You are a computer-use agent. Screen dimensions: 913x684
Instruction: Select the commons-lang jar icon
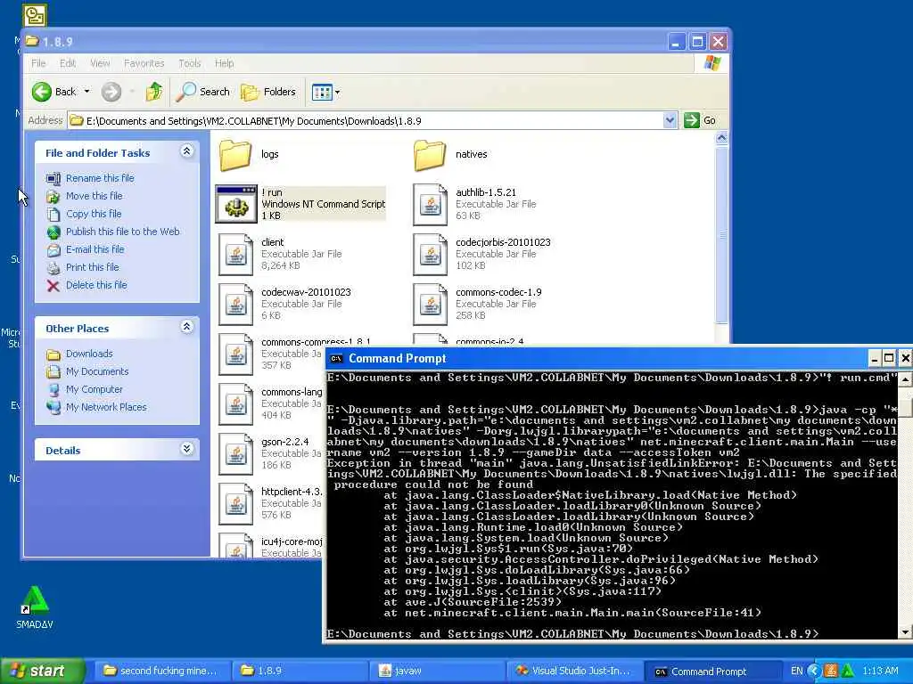click(235, 404)
